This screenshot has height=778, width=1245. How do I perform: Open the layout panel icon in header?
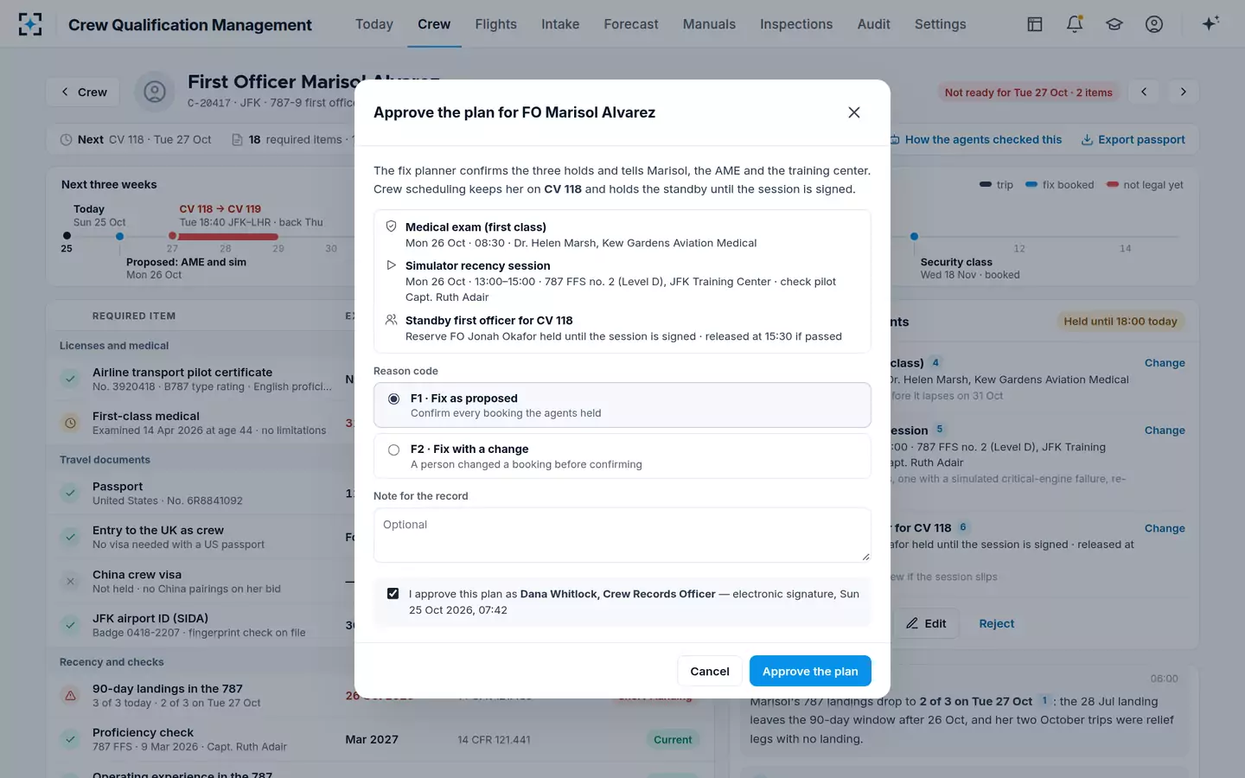tap(1035, 24)
